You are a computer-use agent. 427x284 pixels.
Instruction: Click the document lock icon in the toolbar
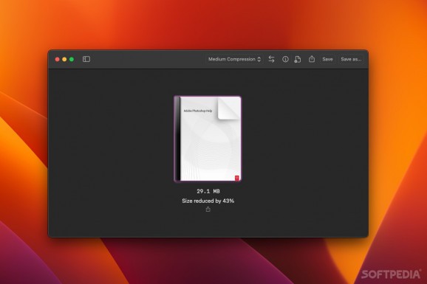[298, 59]
